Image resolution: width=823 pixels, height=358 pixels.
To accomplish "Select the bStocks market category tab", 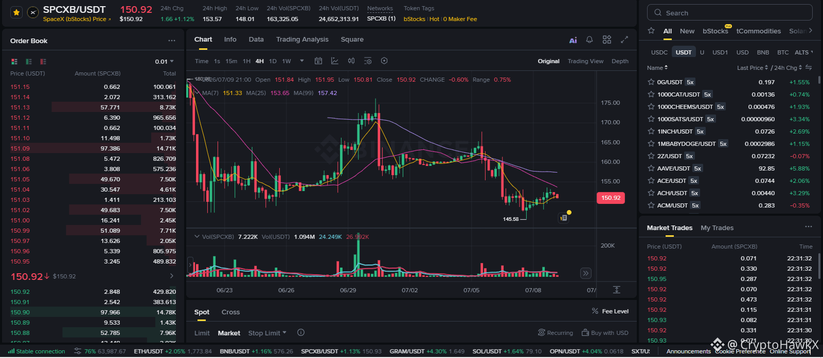I will 715,31.
